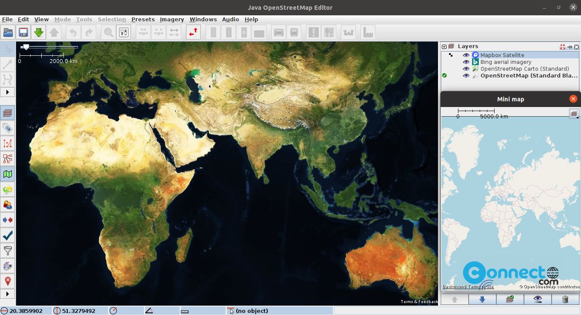
Task: Open the Presets menu
Action: point(143,19)
